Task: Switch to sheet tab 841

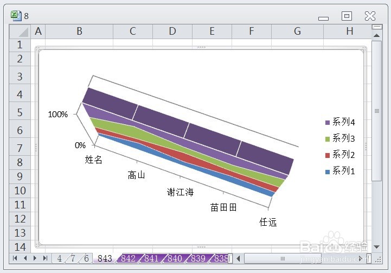Action: 151,258
